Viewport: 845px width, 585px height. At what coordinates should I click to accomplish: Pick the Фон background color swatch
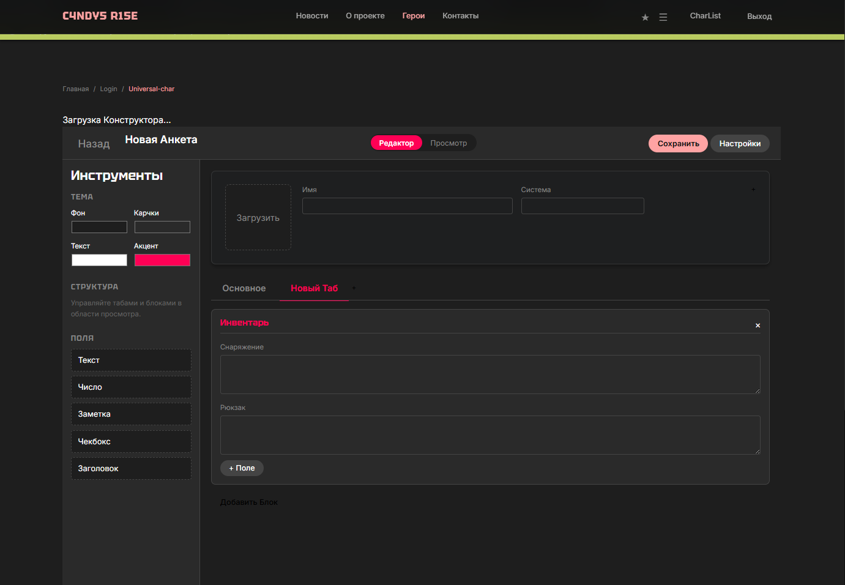[x=99, y=227]
